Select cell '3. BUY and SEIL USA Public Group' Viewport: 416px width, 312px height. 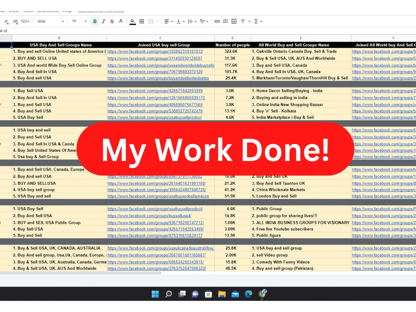(x=59, y=223)
